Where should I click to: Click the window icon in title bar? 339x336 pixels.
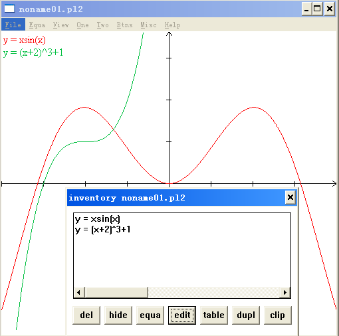9,9
